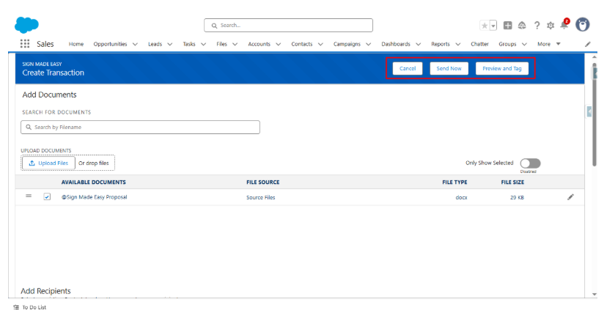The image size is (615, 321).
Task: Expand the Leads tab dropdown
Action: point(170,44)
